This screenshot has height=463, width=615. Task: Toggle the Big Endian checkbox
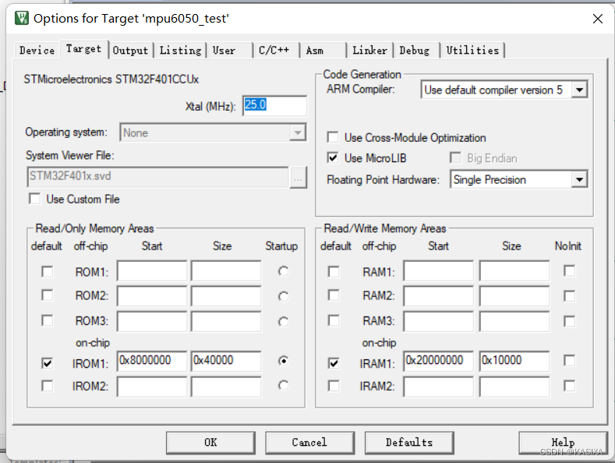coord(455,157)
